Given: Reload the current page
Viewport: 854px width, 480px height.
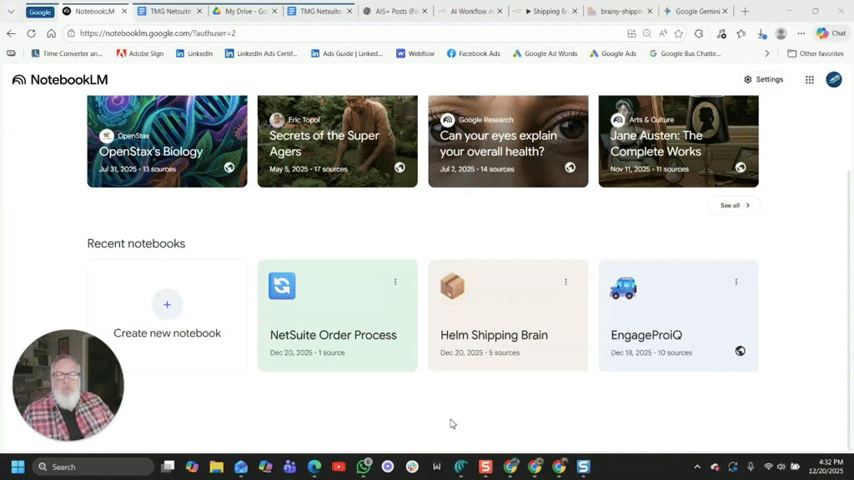Looking at the screenshot, I should click(x=31, y=33).
